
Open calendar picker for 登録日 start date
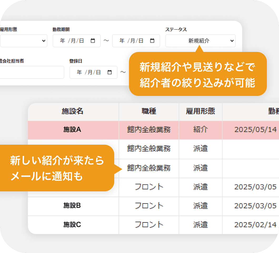tap(110, 72)
